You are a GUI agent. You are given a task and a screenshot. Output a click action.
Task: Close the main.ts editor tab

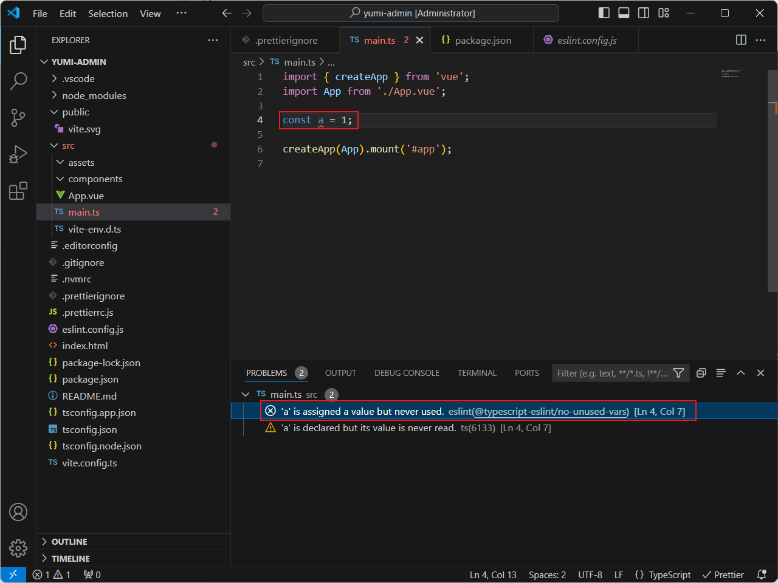coord(419,40)
